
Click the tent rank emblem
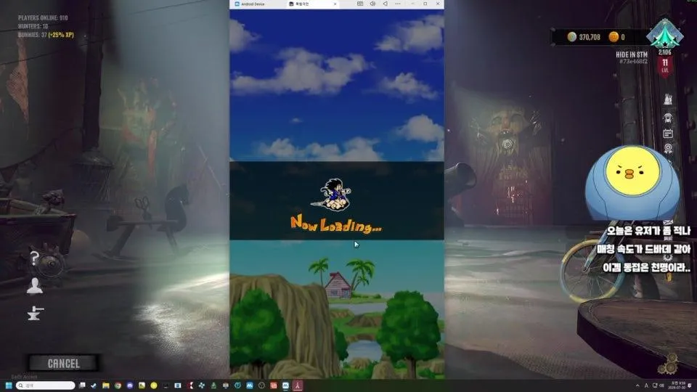[664, 34]
